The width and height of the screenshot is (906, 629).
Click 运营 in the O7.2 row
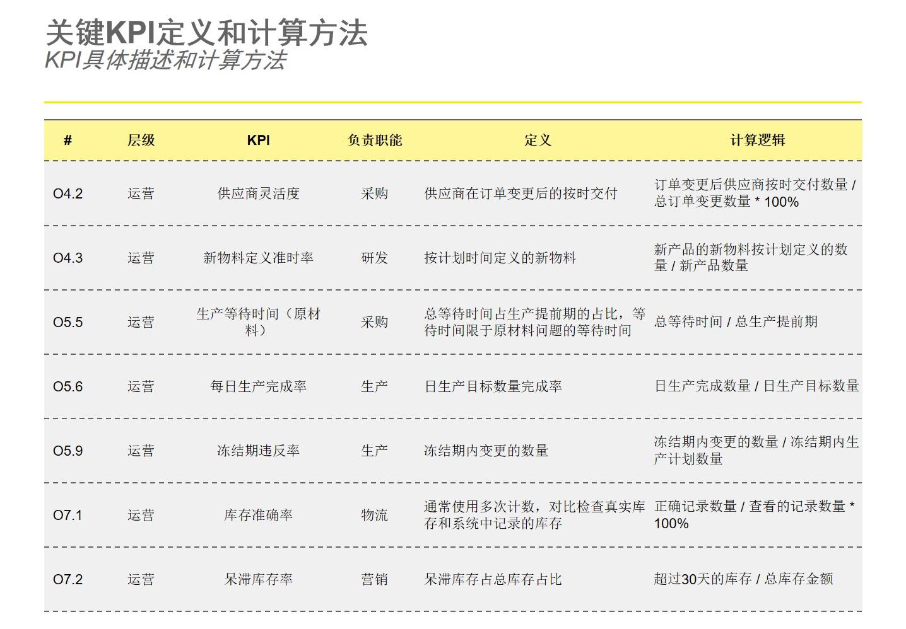(141, 579)
